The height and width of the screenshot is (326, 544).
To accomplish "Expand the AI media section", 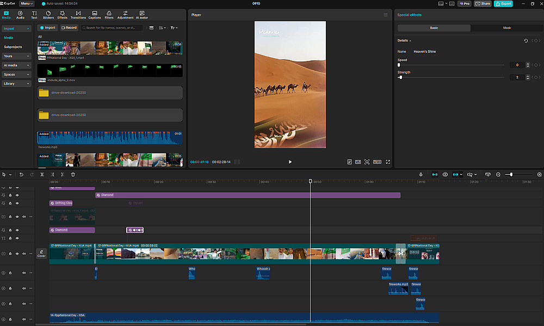I will [16, 65].
